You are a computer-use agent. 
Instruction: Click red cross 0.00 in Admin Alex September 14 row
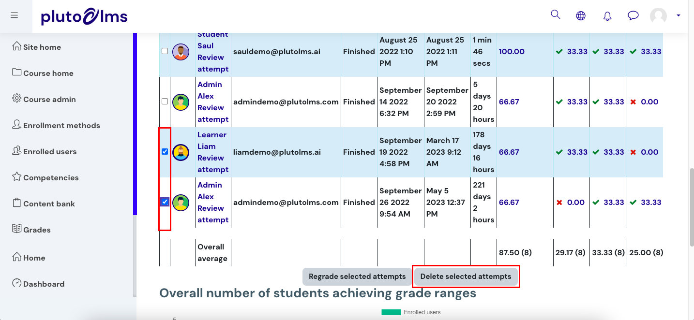coord(644,102)
